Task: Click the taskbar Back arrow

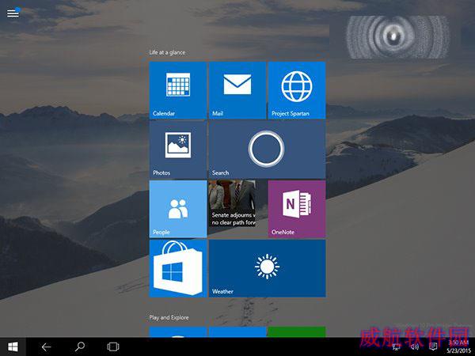Action: [x=46, y=347]
